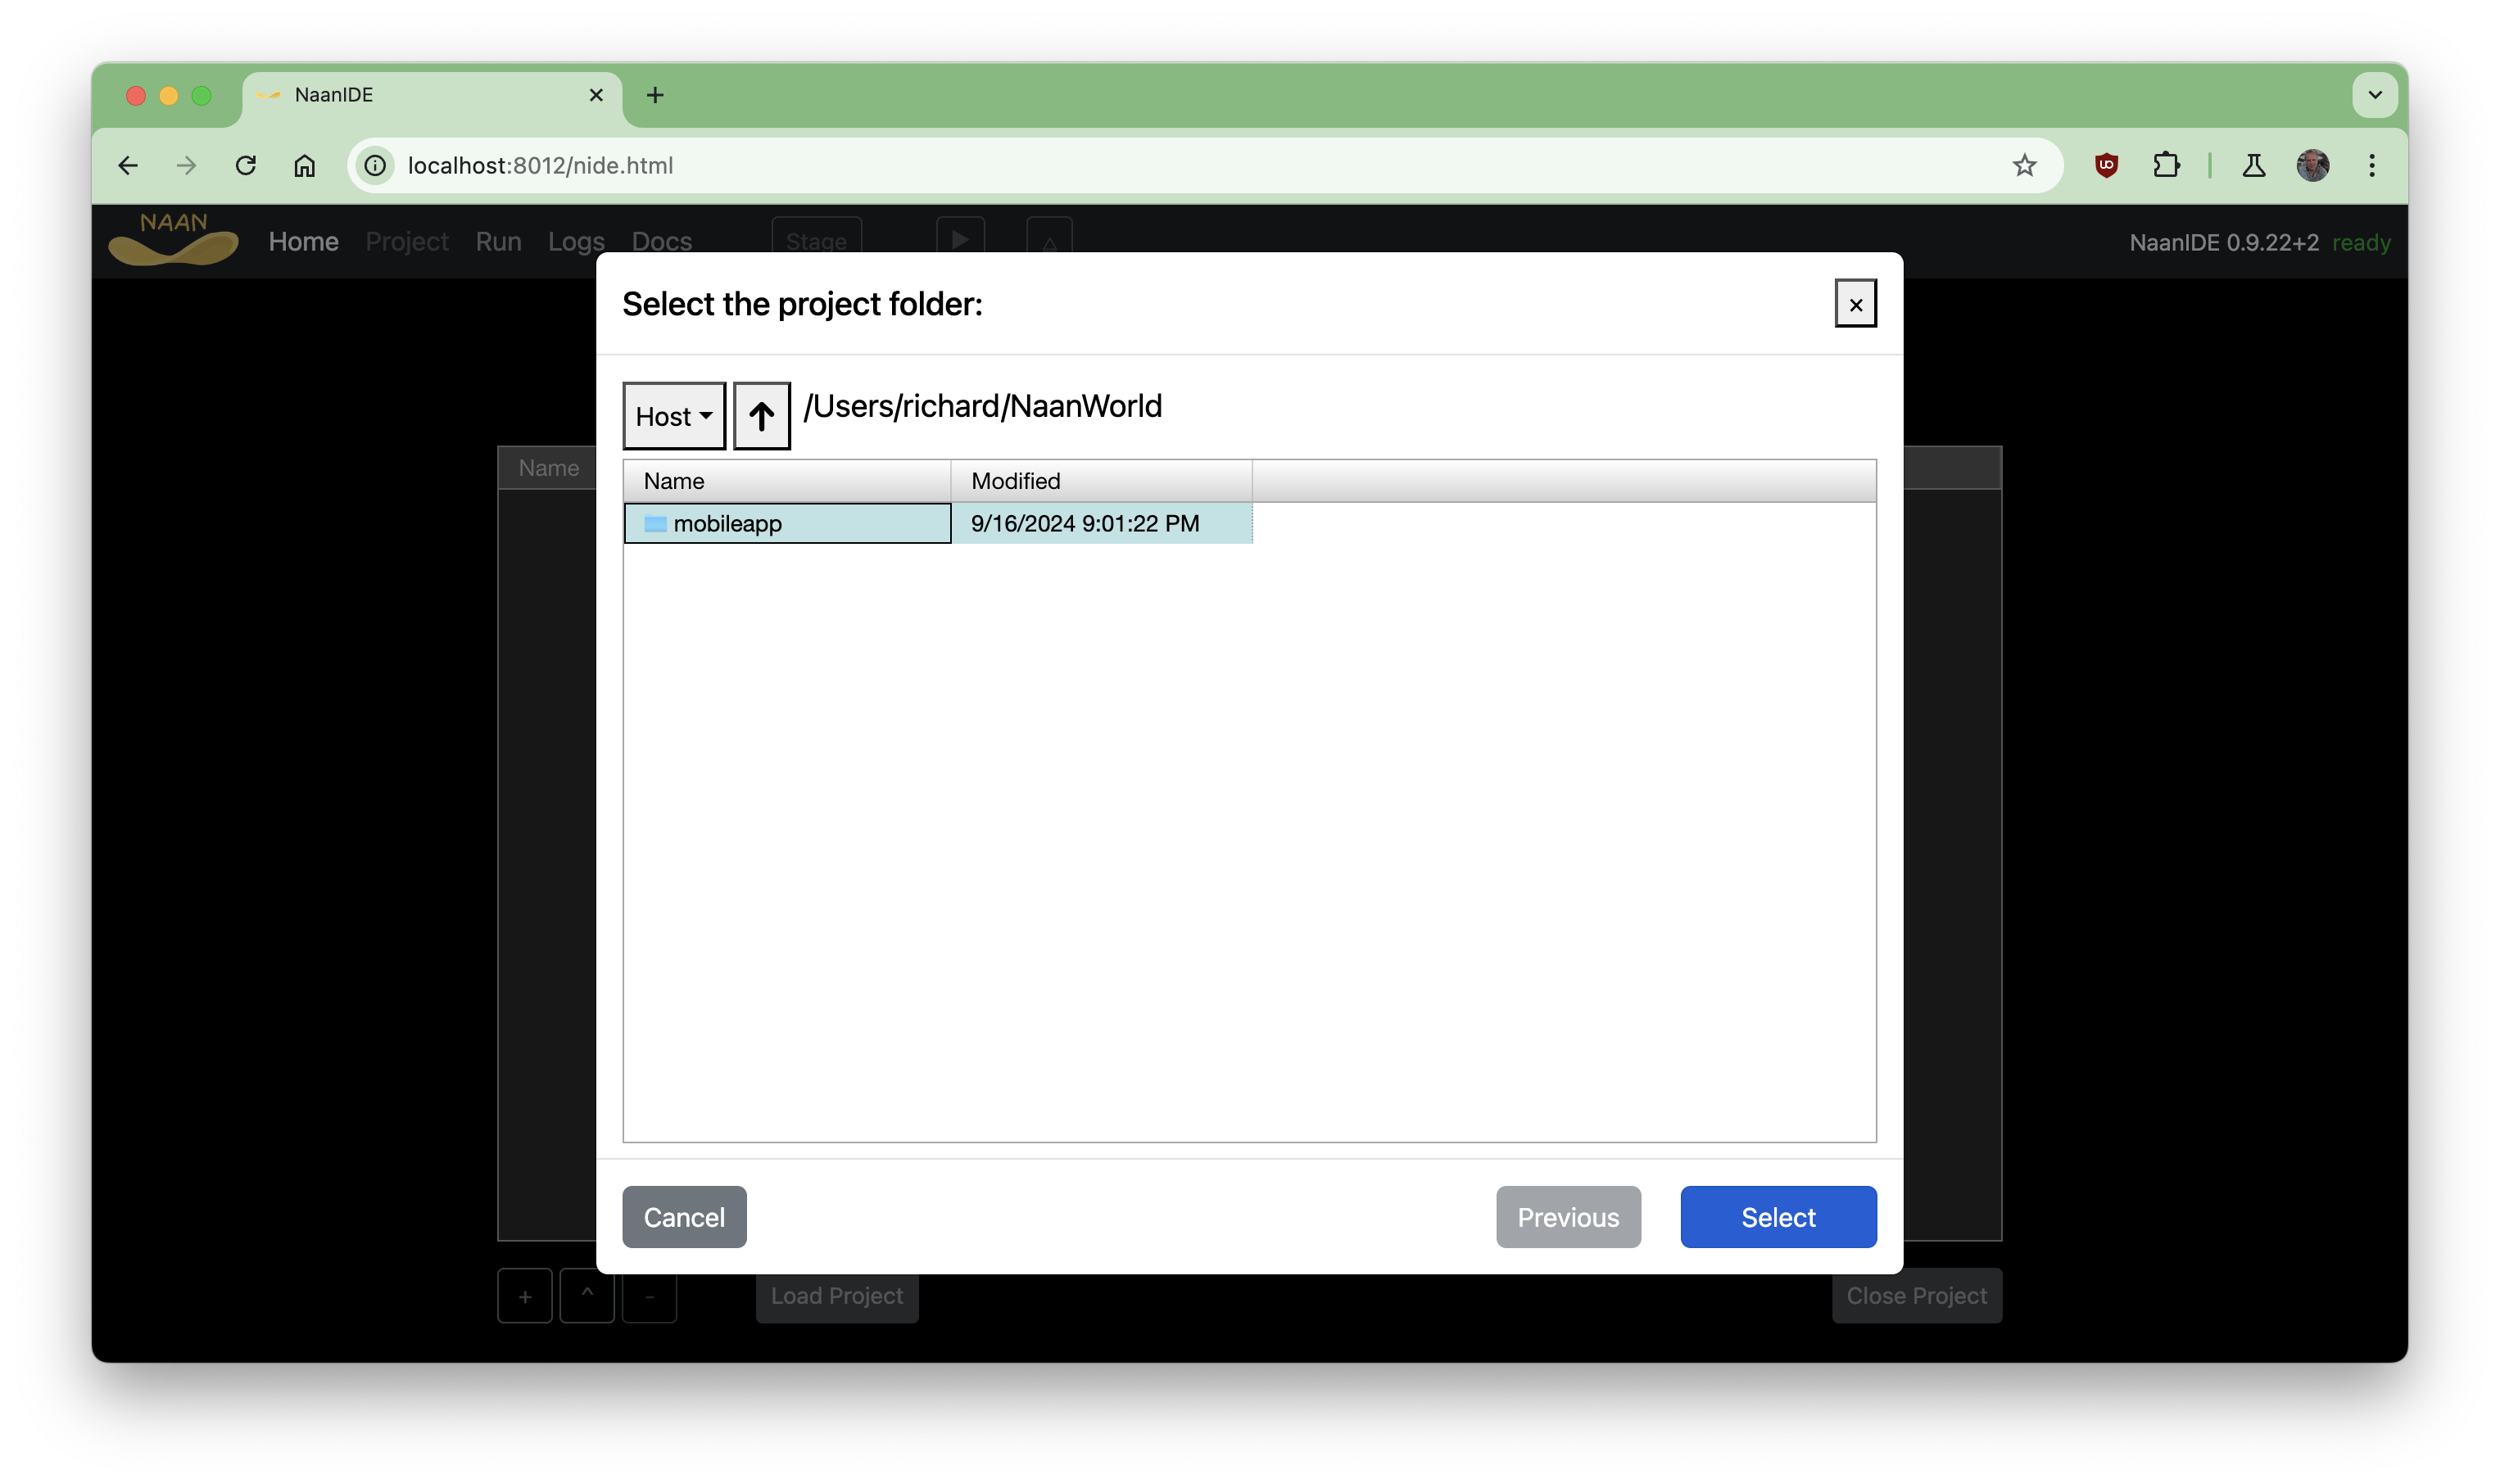Image resolution: width=2500 pixels, height=1484 pixels.
Task: Click the browser home icon
Action: pyautogui.click(x=305, y=165)
